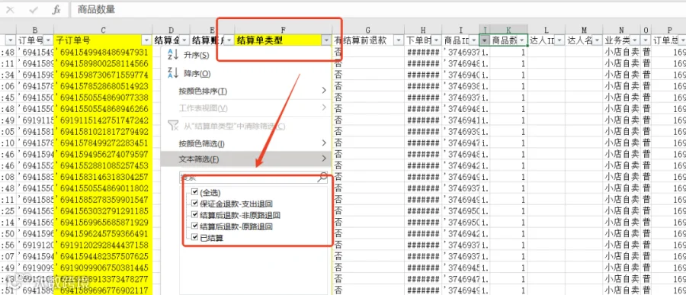
Task: Click the formula bar showing 商品数量
Action: click(377, 10)
